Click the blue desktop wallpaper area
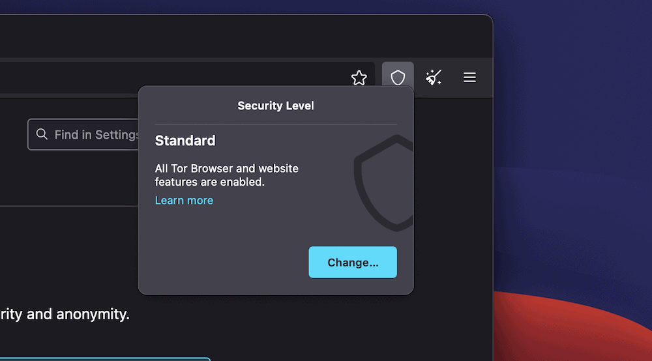This screenshot has height=361, width=652. tap(574, 163)
